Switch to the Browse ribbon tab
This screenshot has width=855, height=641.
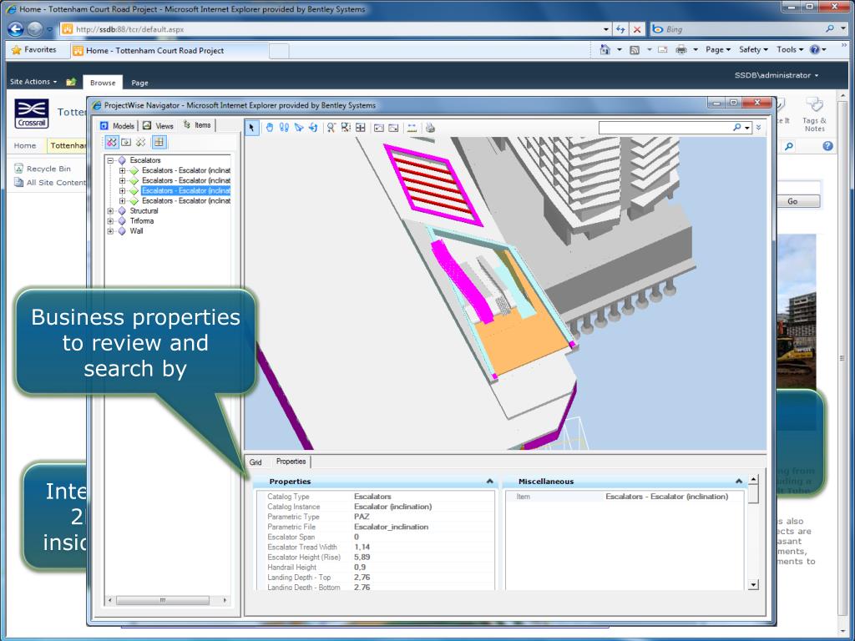(x=103, y=83)
